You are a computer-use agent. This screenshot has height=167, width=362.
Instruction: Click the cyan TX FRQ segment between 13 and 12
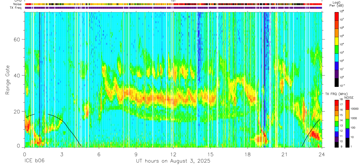click(337, 129)
